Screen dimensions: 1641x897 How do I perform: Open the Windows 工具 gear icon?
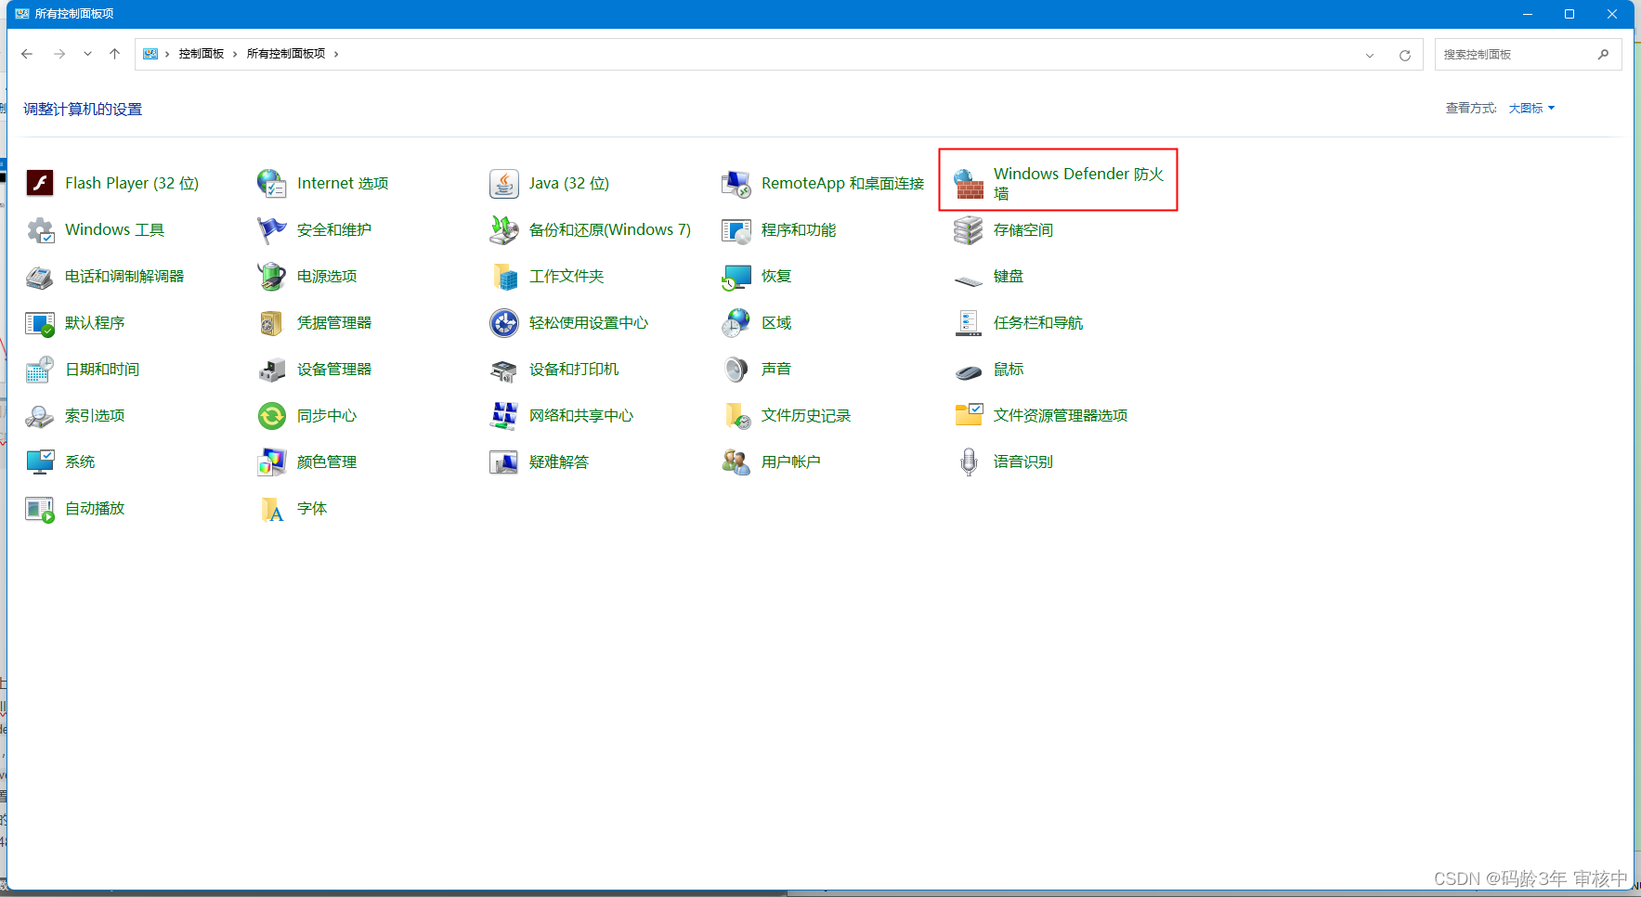click(x=40, y=230)
